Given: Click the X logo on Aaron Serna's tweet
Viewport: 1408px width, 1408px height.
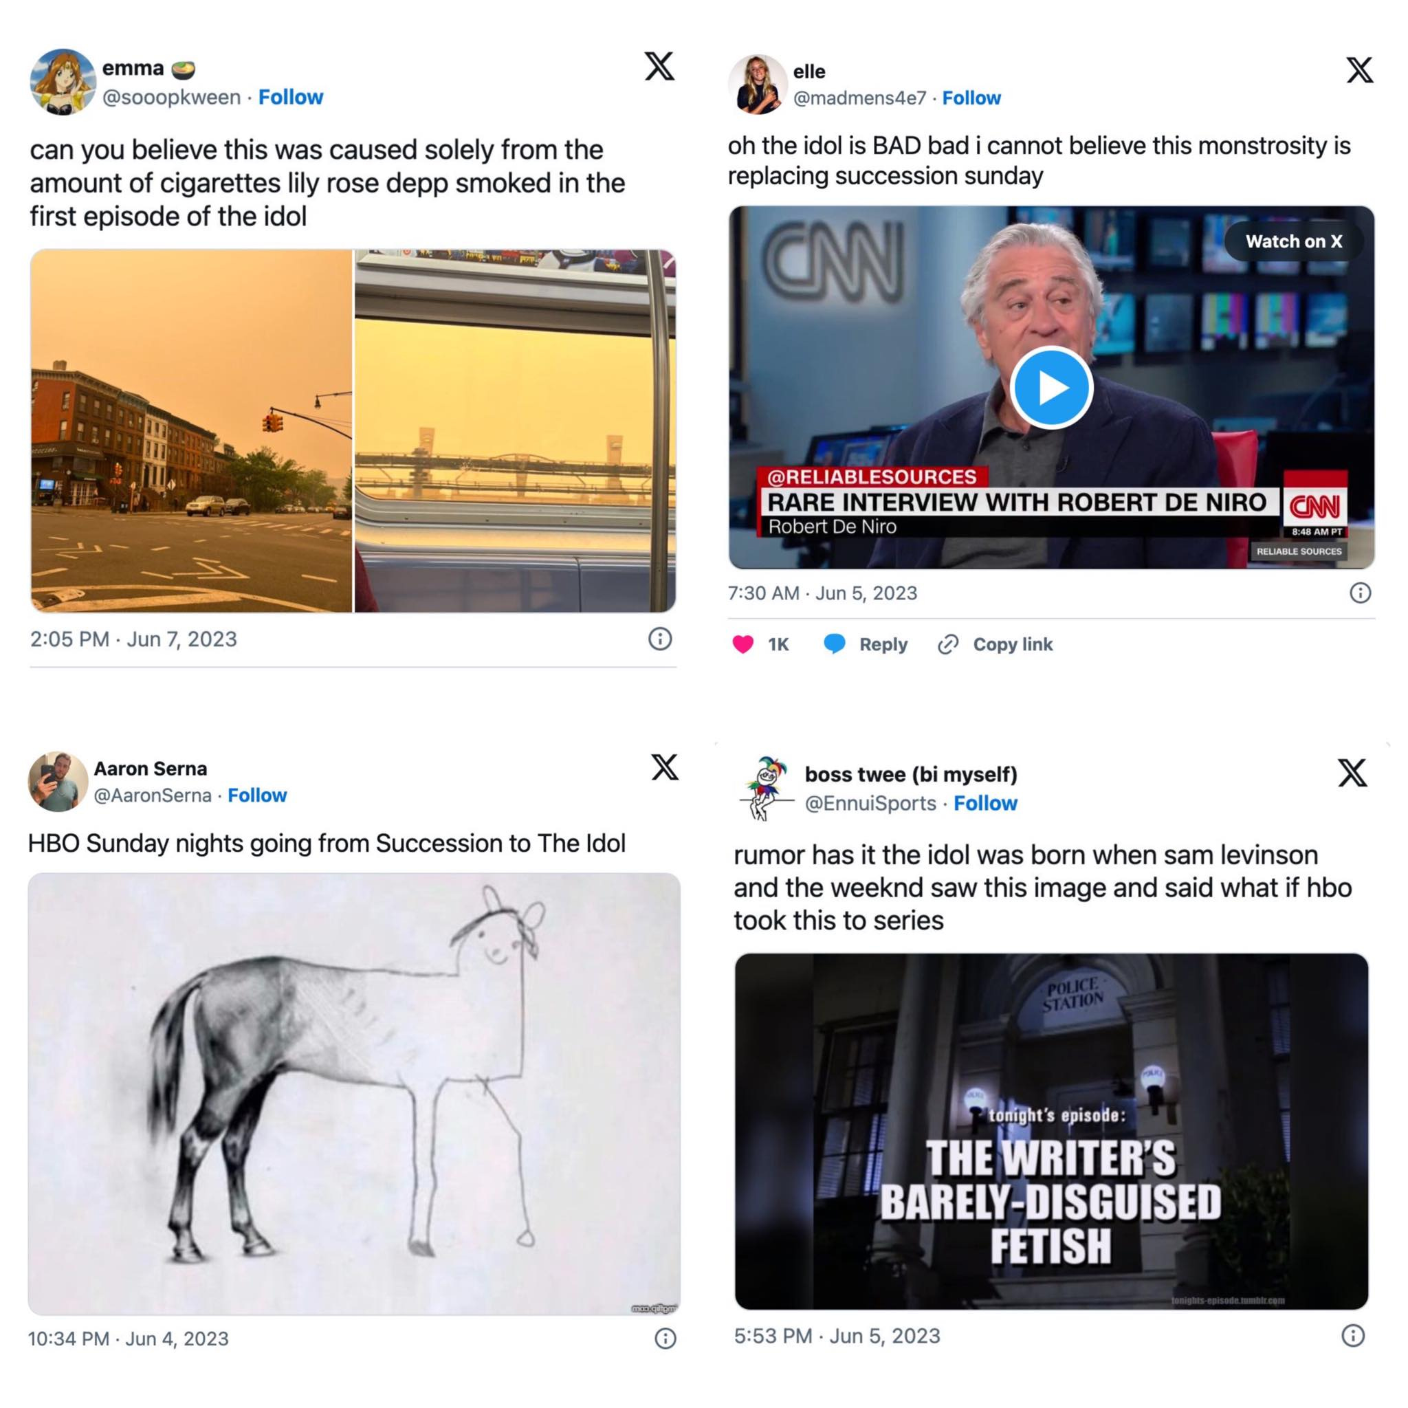Looking at the screenshot, I should 665,767.
